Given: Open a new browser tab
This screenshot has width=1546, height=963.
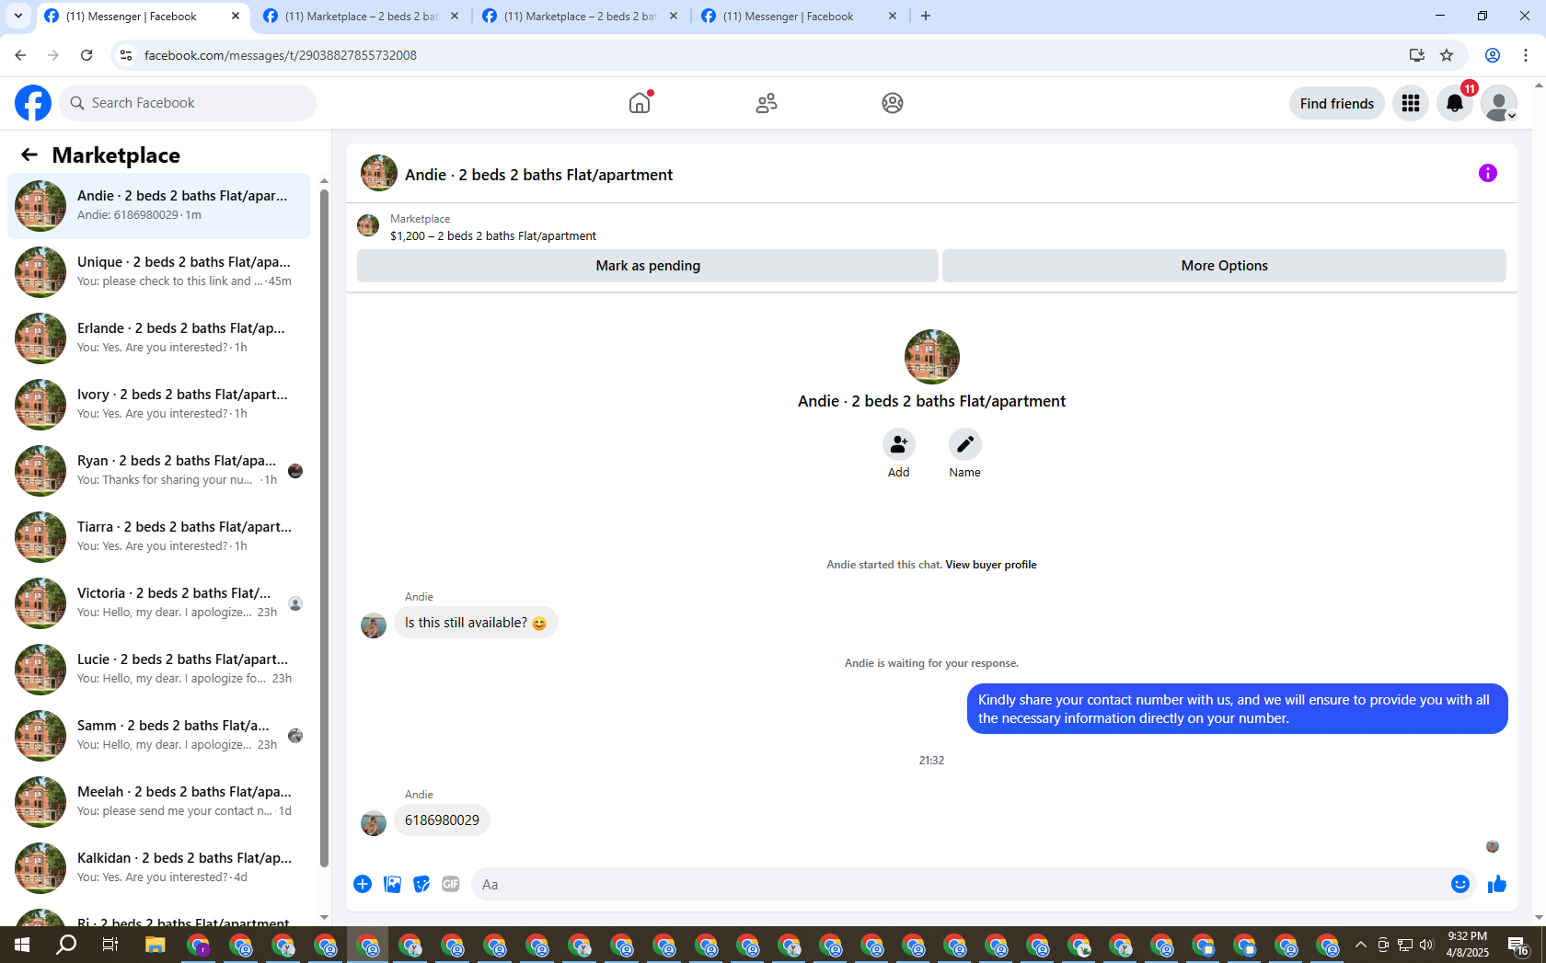Looking at the screenshot, I should pos(926,17).
